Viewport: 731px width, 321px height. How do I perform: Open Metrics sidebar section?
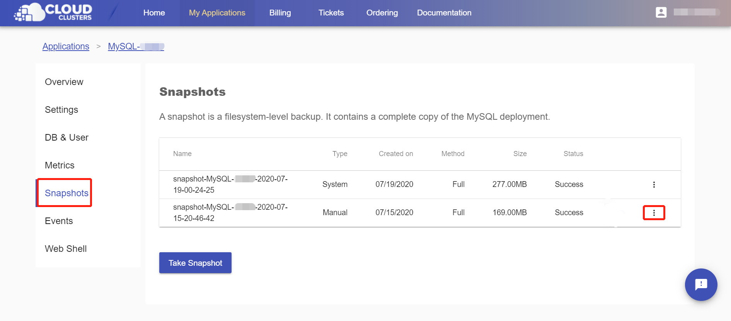coord(60,165)
